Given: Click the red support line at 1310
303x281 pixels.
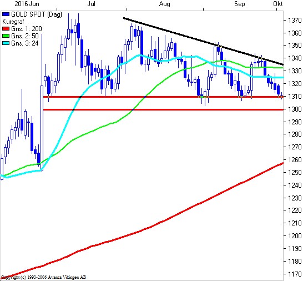Looking at the screenshot, I should pyautogui.click(x=163, y=97).
